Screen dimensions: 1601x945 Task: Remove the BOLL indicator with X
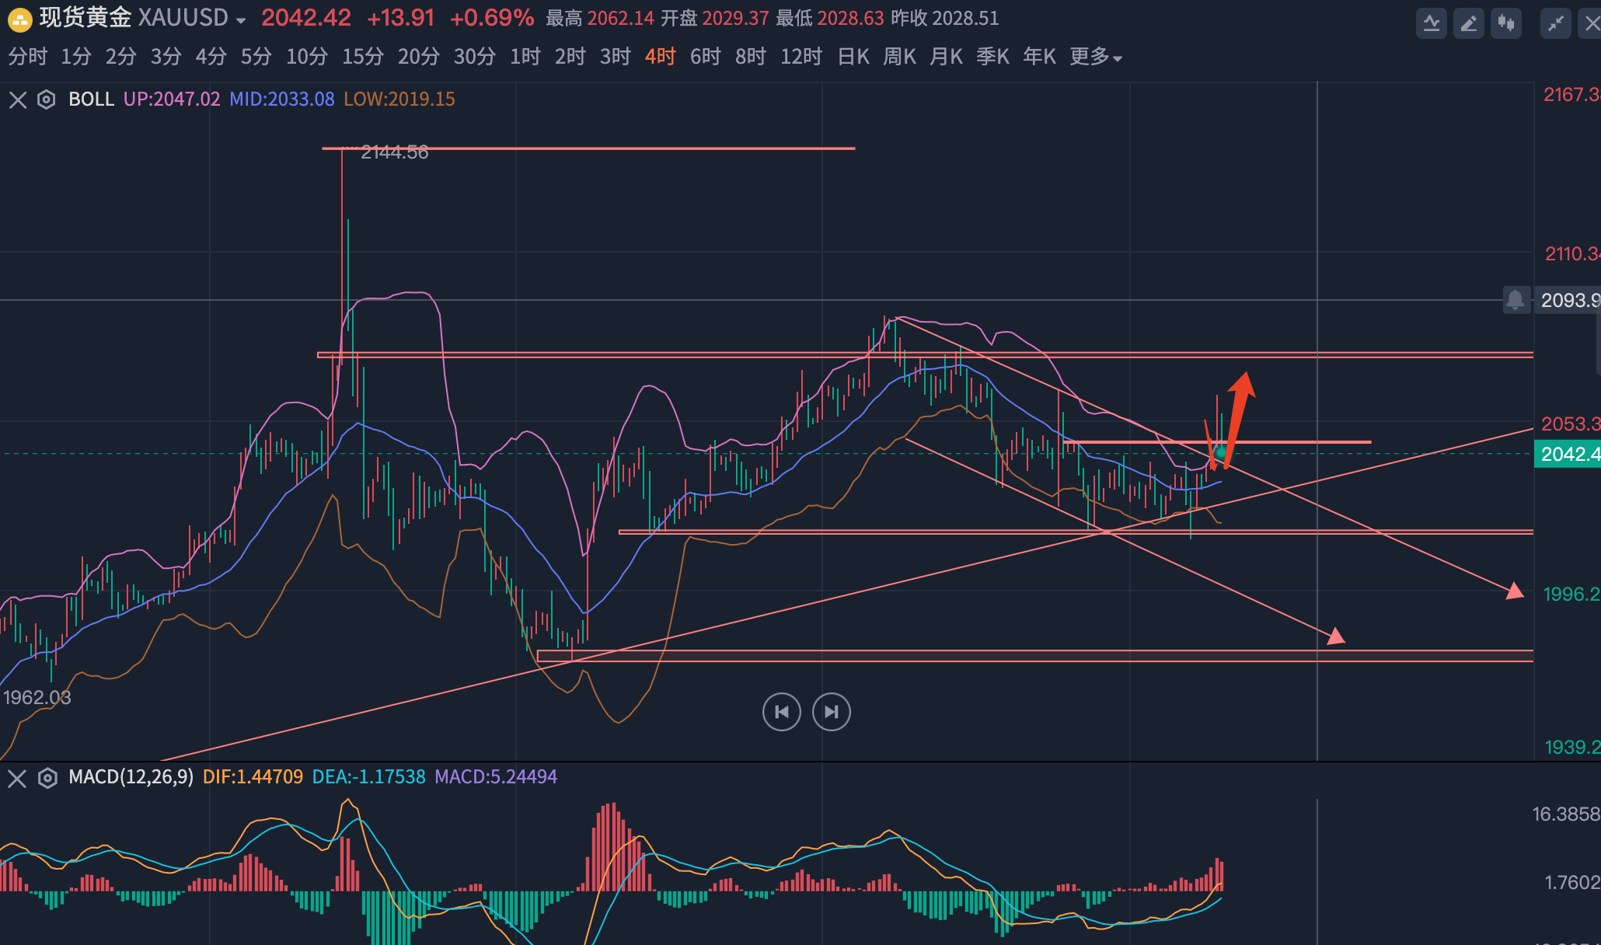(17, 99)
